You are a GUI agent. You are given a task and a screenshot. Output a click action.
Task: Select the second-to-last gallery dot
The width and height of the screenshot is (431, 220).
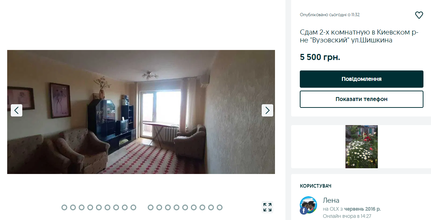tap(211, 207)
